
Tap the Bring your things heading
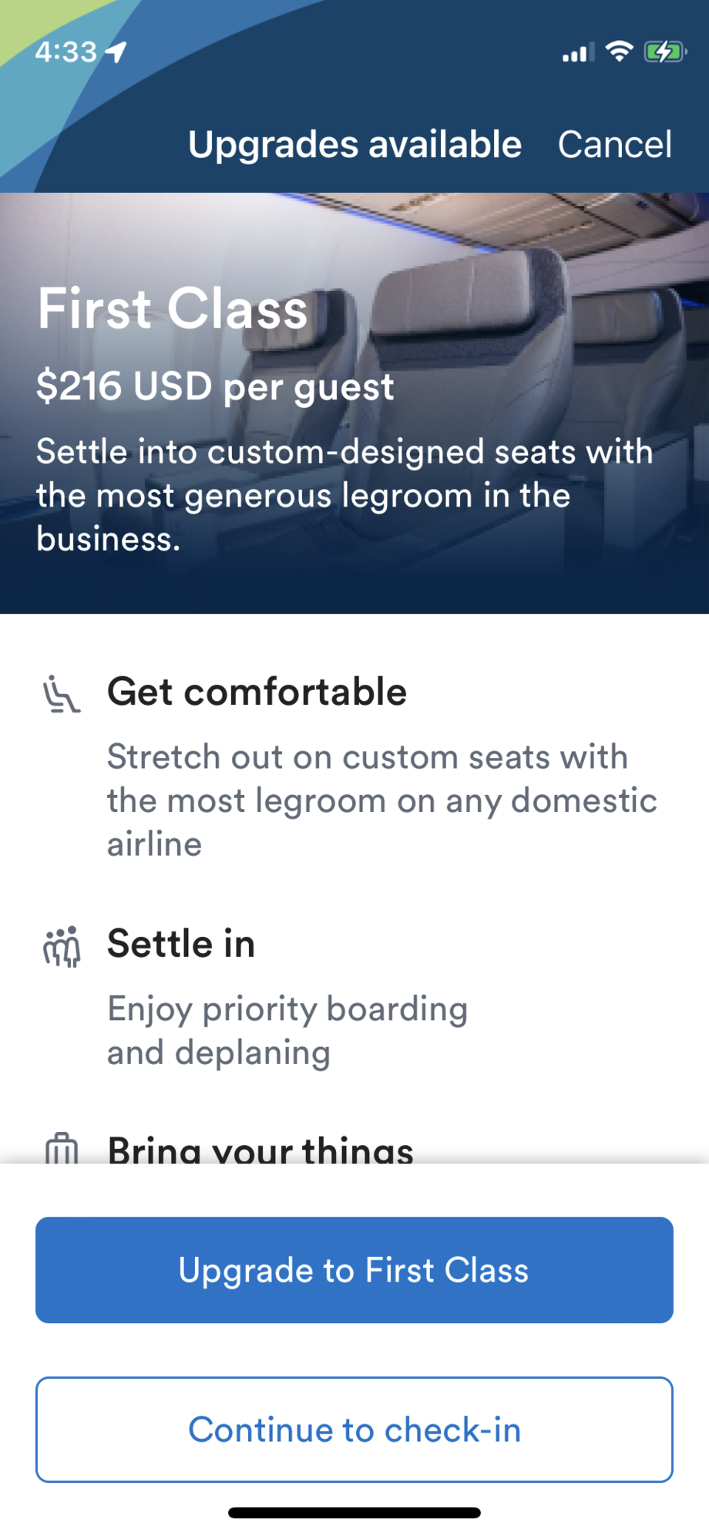pos(260,1150)
